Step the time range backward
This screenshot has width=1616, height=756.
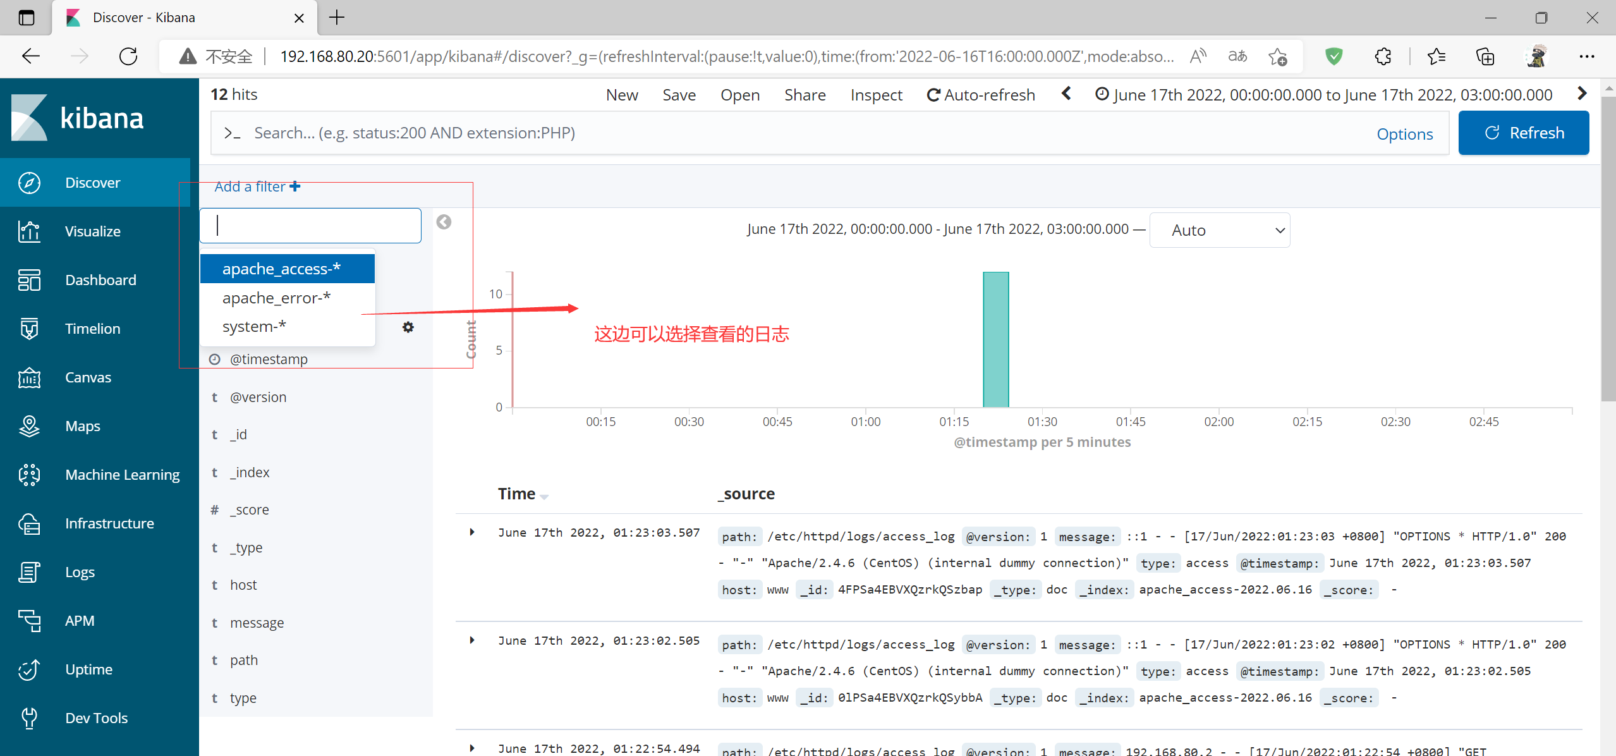pyautogui.click(x=1066, y=94)
